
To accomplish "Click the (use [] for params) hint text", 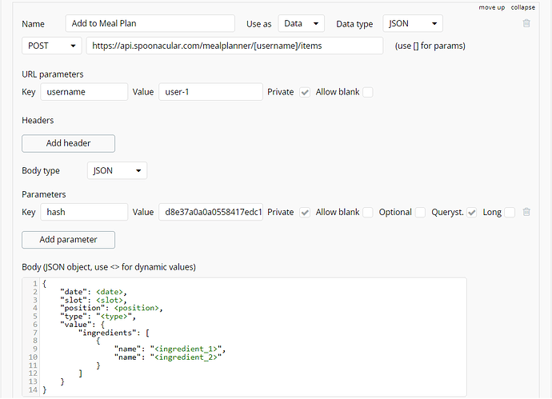I will point(430,46).
